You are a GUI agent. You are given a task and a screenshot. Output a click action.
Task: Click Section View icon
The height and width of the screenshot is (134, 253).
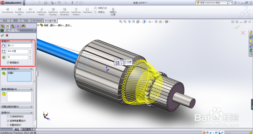133,21
